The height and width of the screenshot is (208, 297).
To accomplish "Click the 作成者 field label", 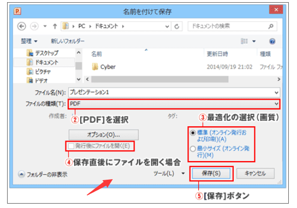I will [x=58, y=116].
